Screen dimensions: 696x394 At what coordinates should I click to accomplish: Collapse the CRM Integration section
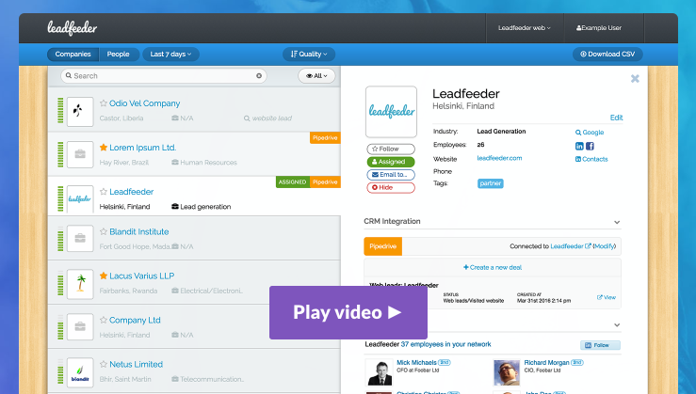(617, 222)
